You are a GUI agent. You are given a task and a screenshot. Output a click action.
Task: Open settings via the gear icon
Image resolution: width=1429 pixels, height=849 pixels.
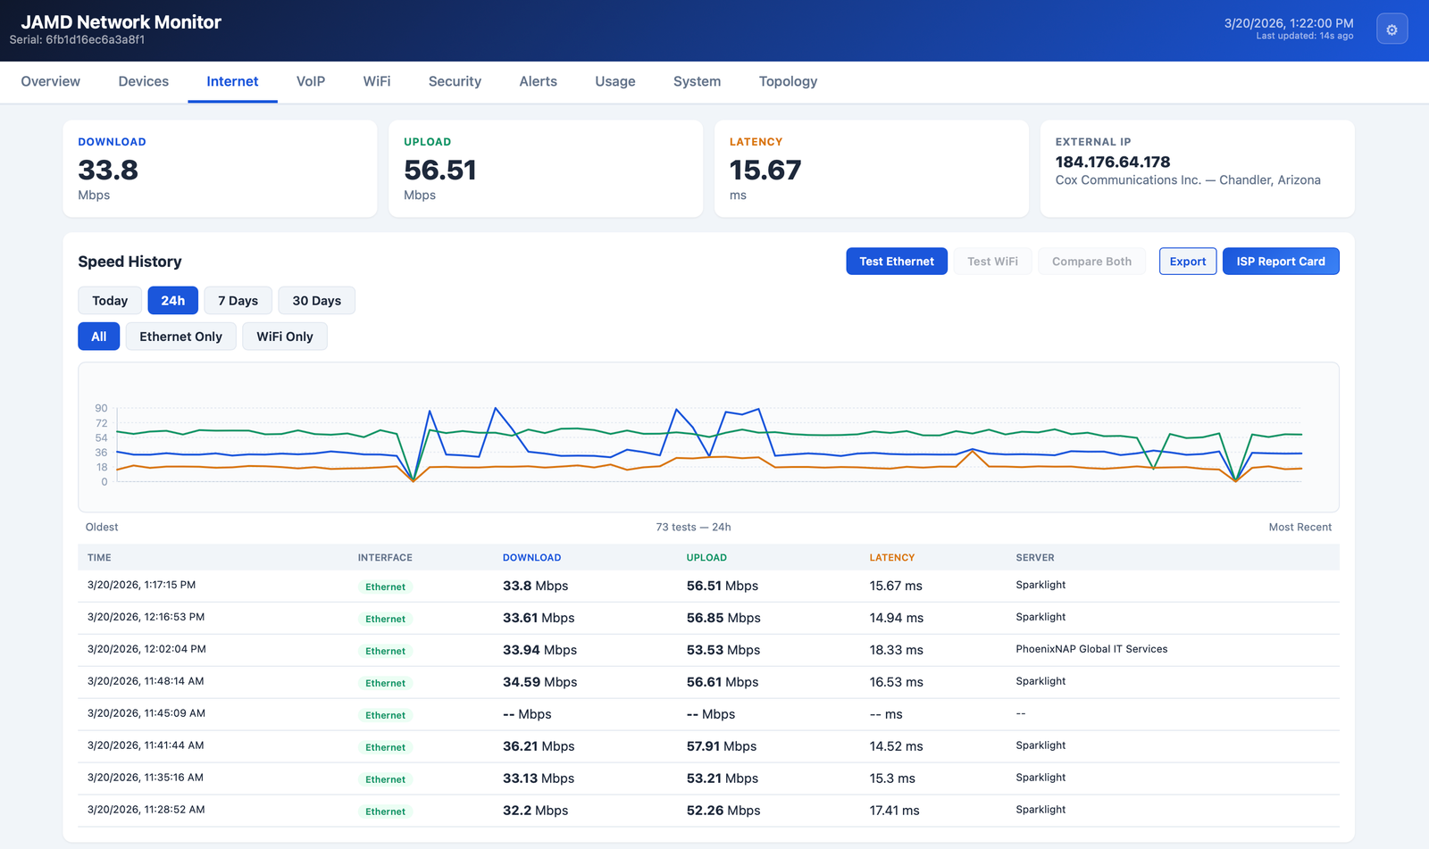click(x=1391, y=29)
